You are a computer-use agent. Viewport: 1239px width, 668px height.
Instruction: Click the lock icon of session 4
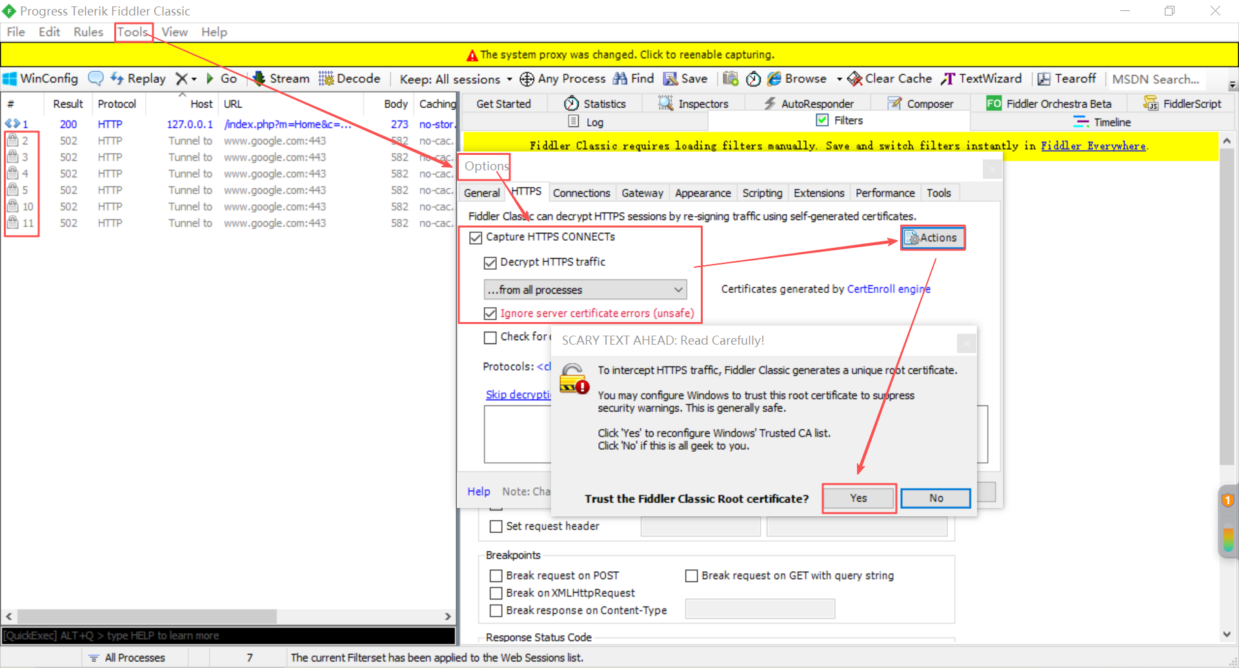(12, 173)
